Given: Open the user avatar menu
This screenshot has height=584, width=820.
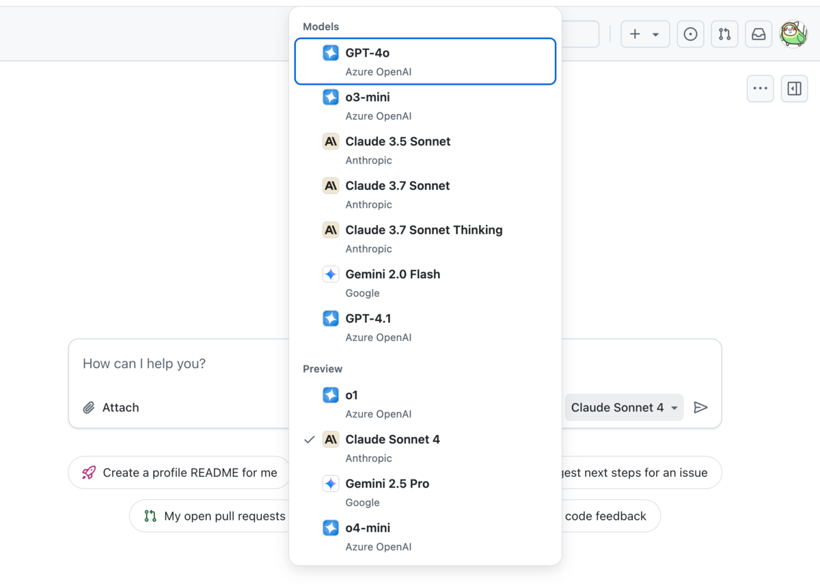Looking at the screenshot, I should pyautogui.click(x=793, y=34).
